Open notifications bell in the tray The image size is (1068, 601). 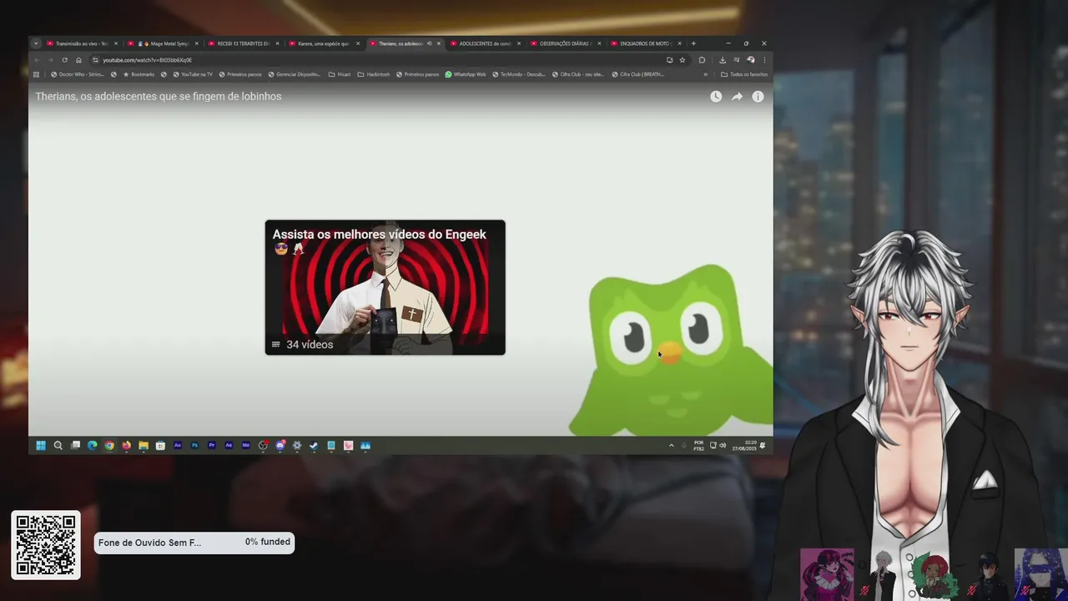[763, 446]
